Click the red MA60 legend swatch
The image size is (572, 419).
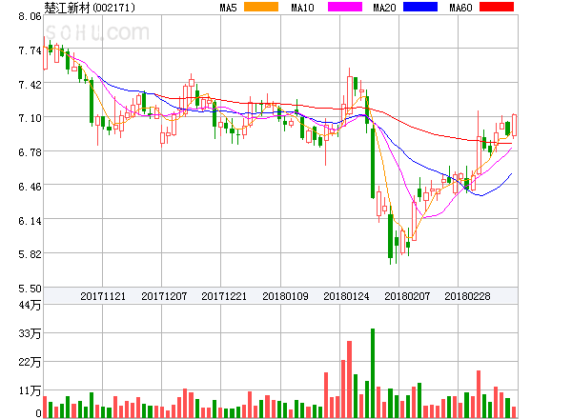[497, 7]
